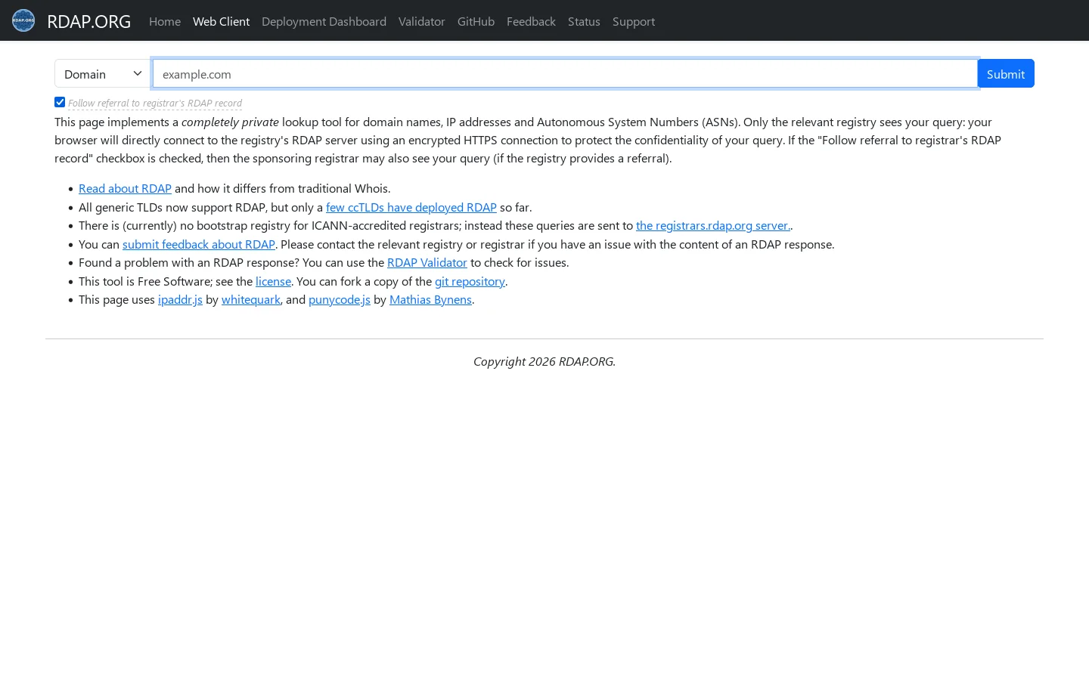Click the RDAP.ORG globe logo icon
Viewport: 1089px width, 680px height.
pos(23,20)
